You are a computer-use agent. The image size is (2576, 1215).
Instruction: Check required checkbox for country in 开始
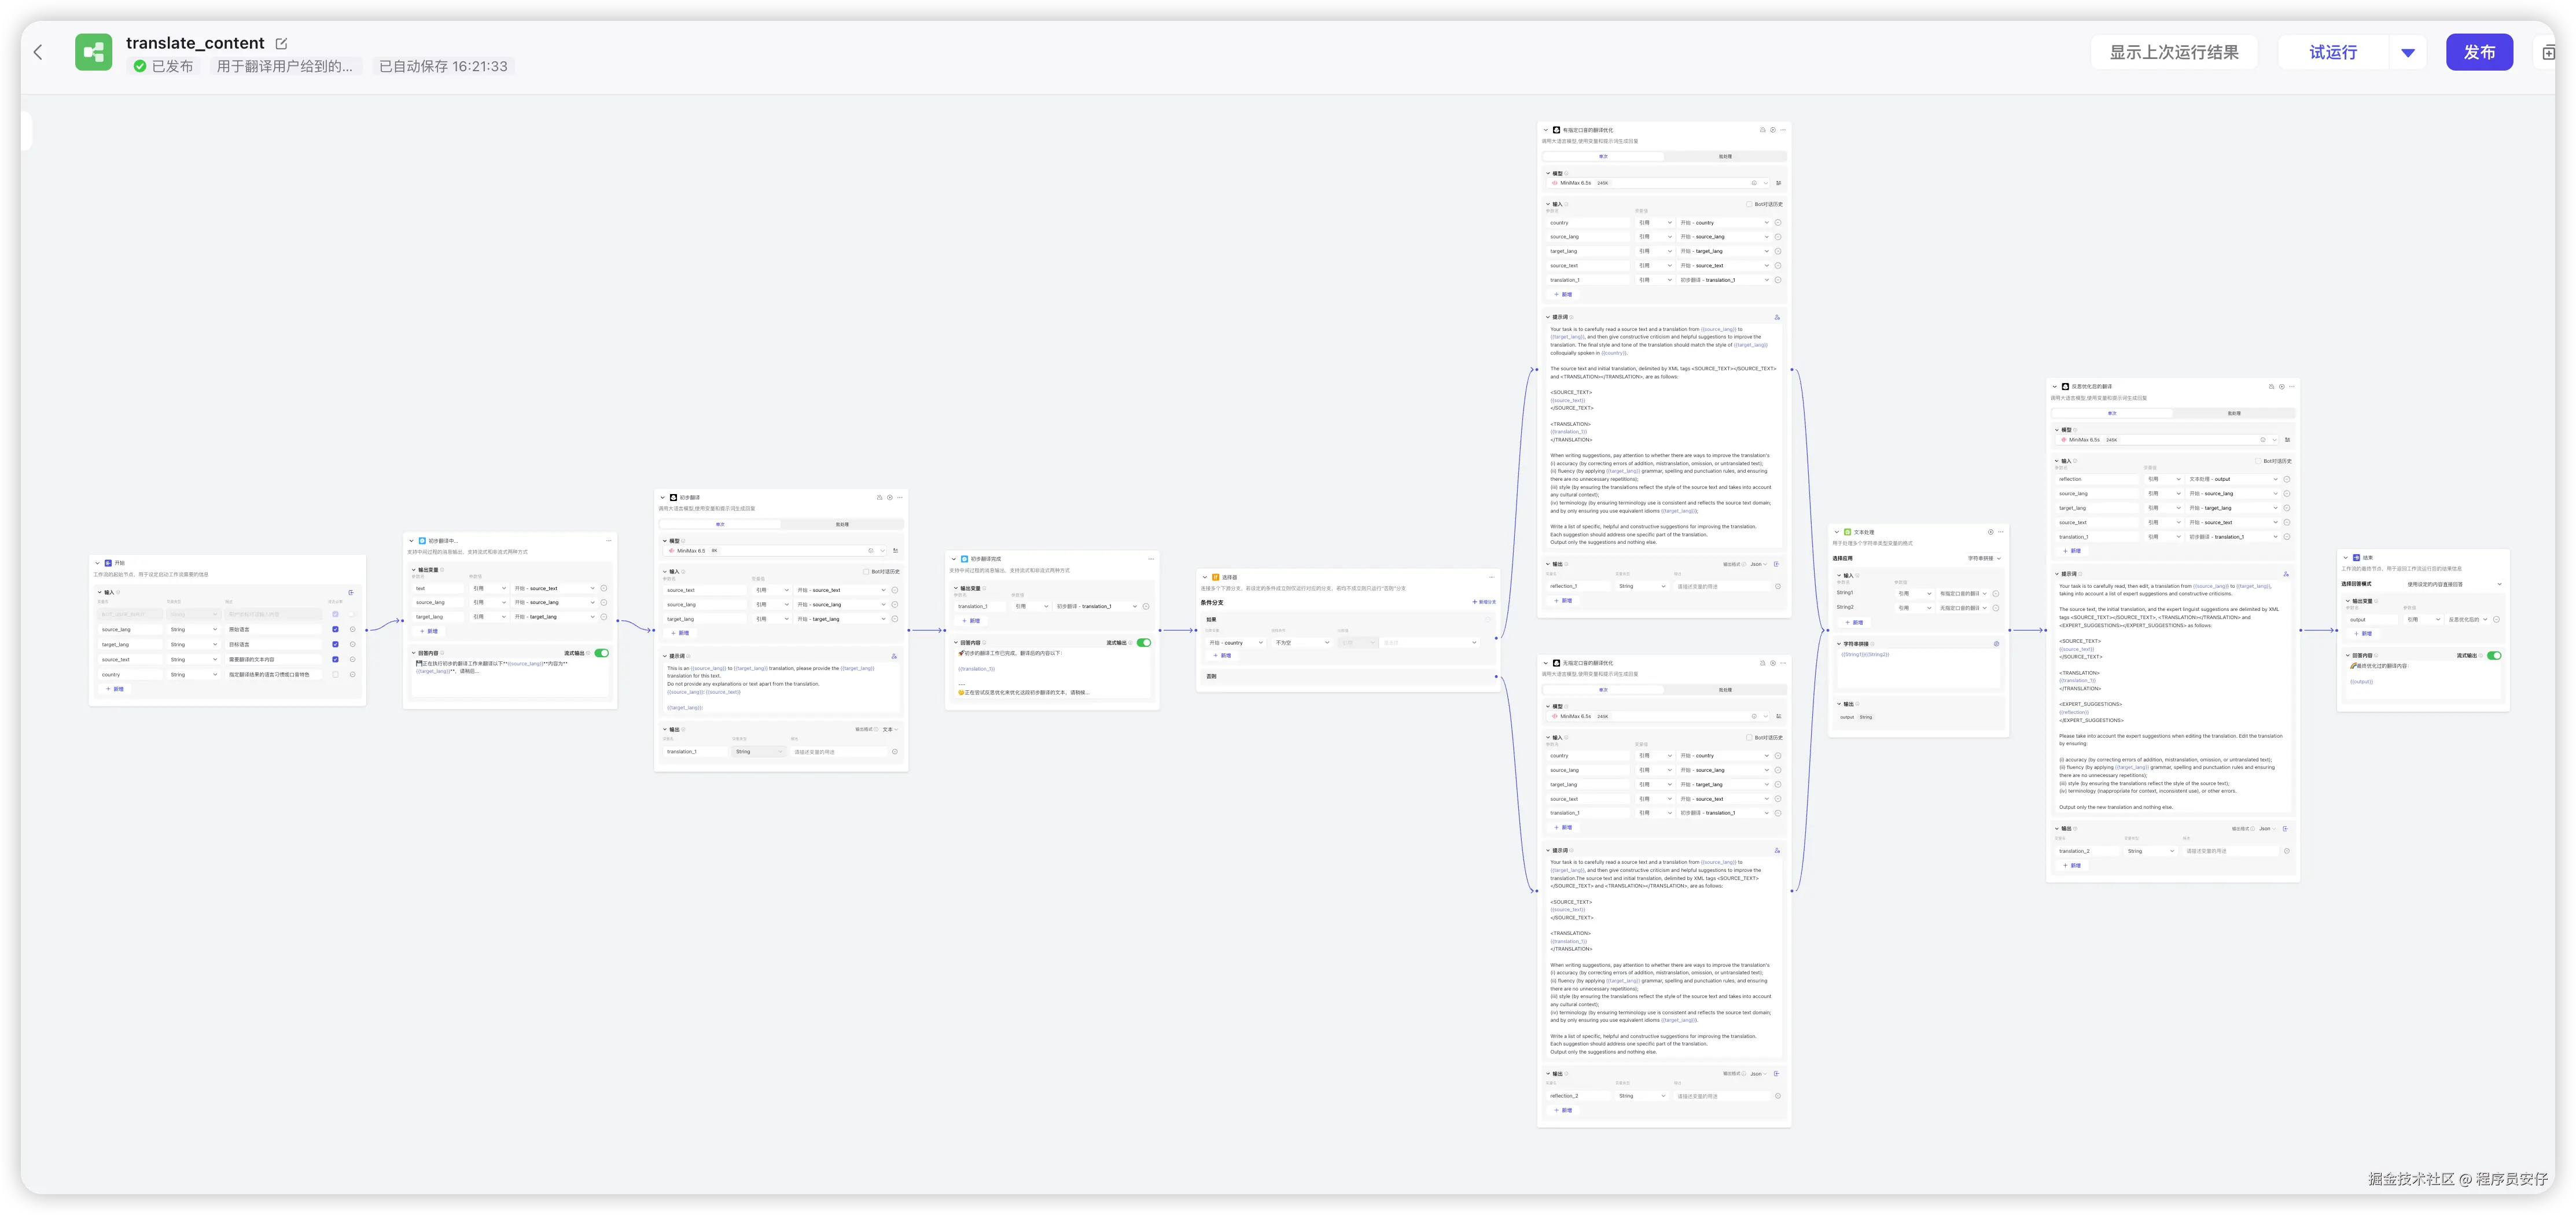tap(335, 675)
